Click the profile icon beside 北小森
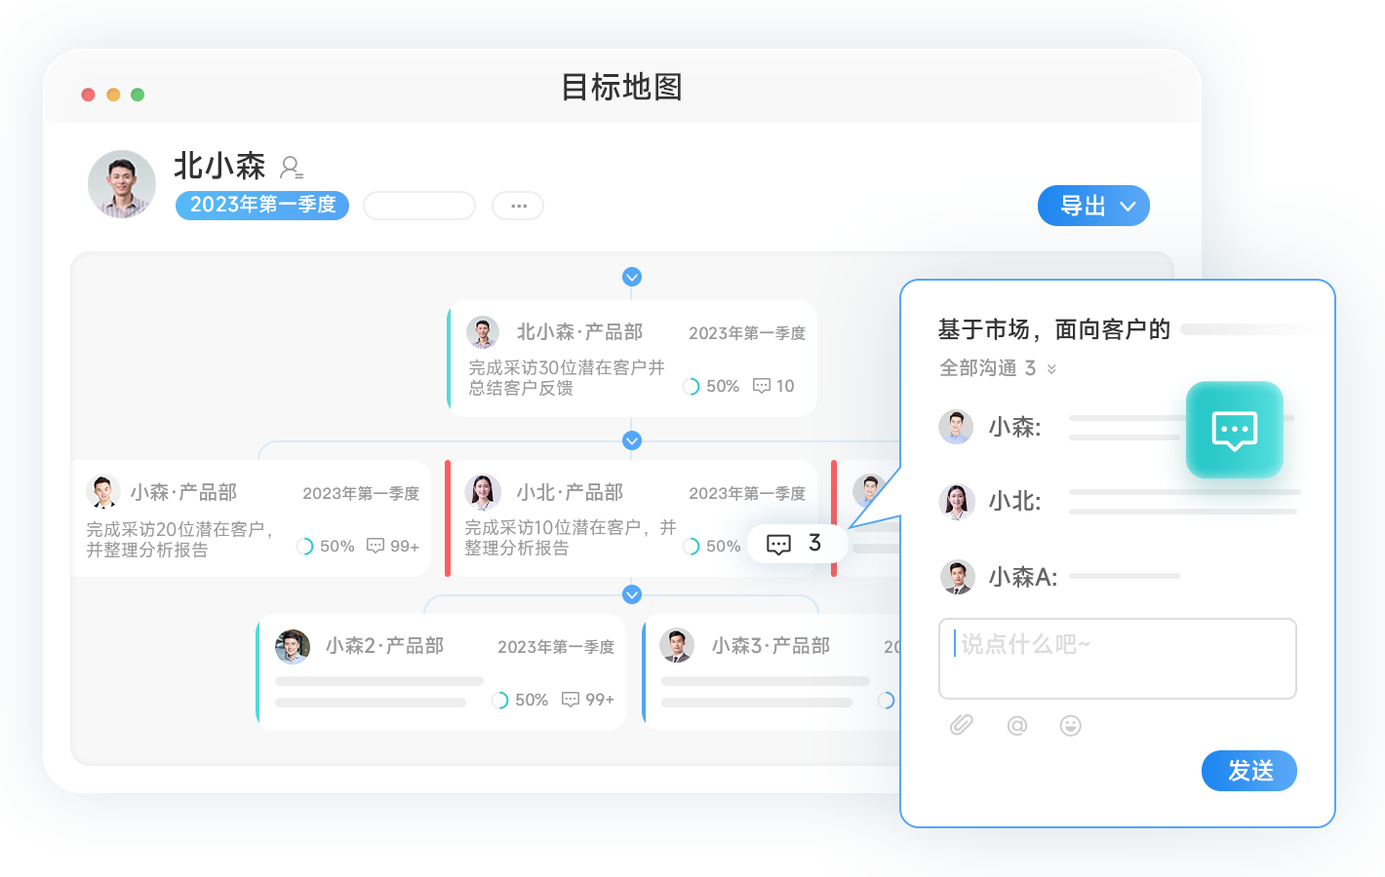The image size is (1385, 877). point(291,168)
